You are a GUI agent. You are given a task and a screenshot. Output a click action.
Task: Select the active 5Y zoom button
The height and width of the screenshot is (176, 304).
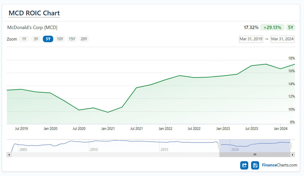48,39
